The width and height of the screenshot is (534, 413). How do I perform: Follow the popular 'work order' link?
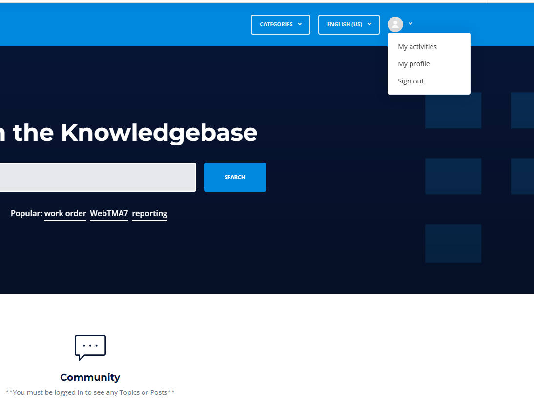tap(65, 213)
